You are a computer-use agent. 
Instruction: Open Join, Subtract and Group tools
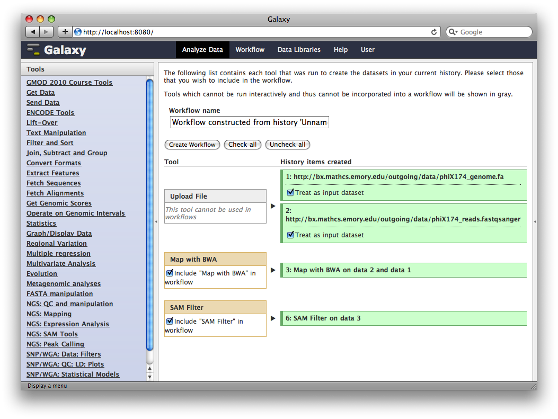pos(67,153)
